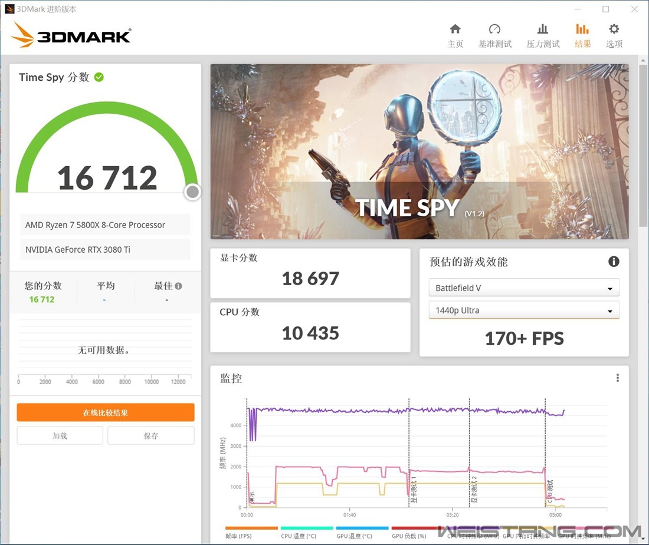Click the 监控 panel title
This screenshot has height=545, width=649.
[x=231, y=378]
